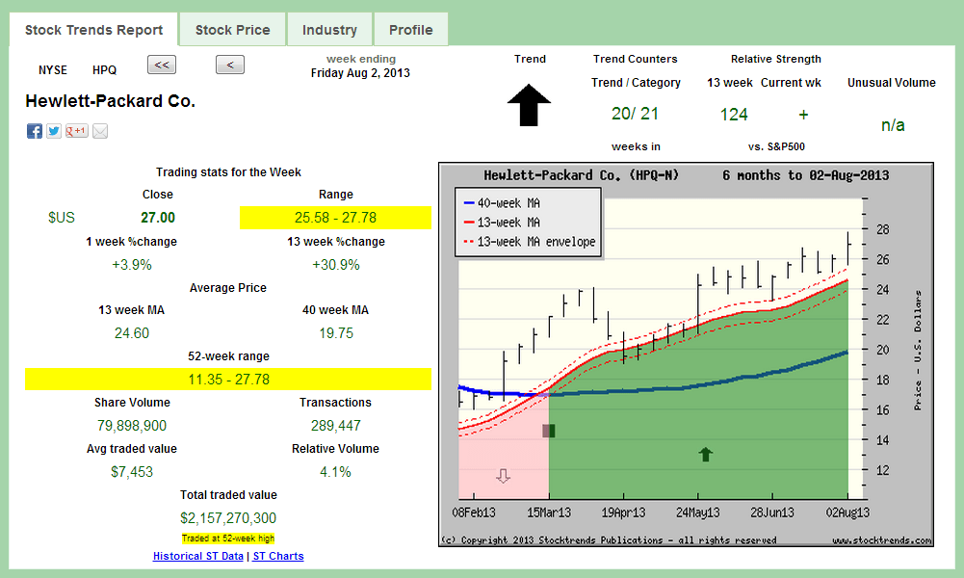This screenshot has height=578, width=964.
Task: Click the chart title Hewlett-Packard Co. (HPQ-N)
Action: 581,175
